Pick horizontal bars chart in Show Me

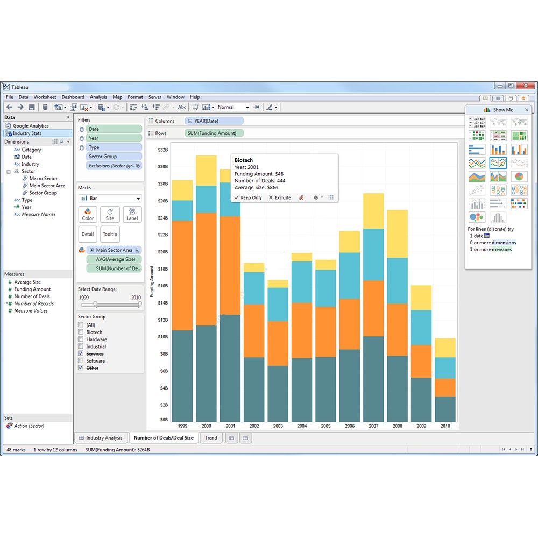tap(477, 150)
